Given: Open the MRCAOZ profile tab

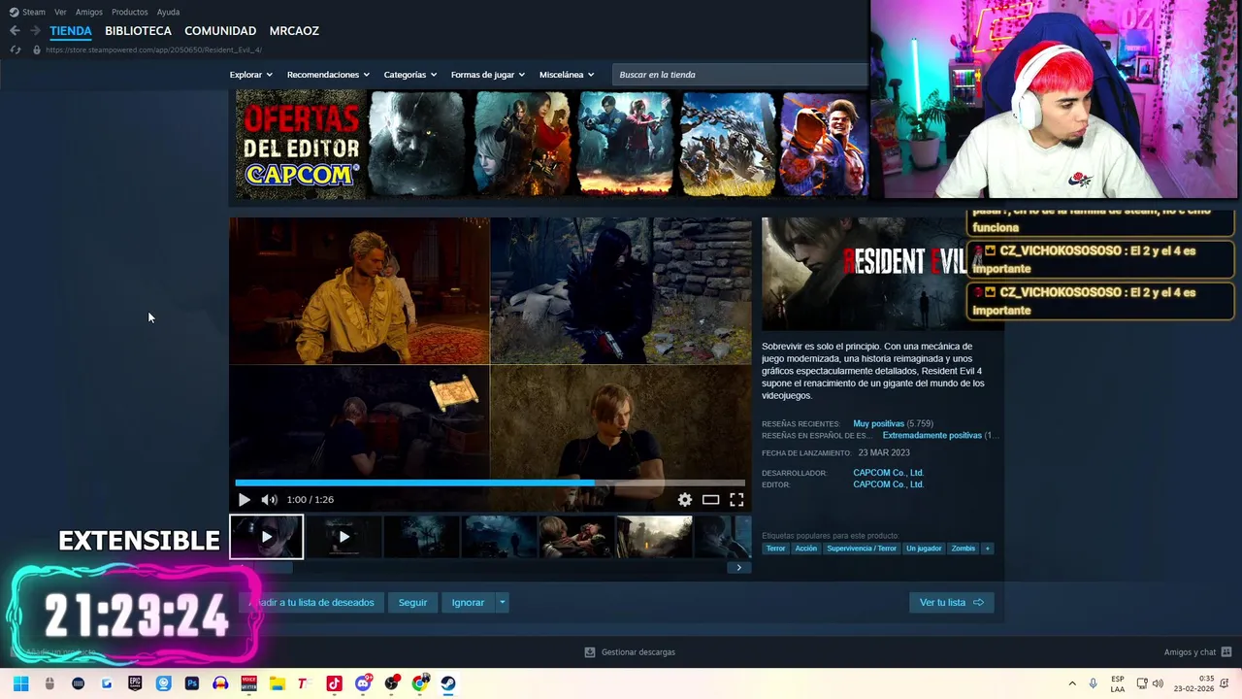Looking at the screenshot, I should pyautogui.click(x=294, y=31).
